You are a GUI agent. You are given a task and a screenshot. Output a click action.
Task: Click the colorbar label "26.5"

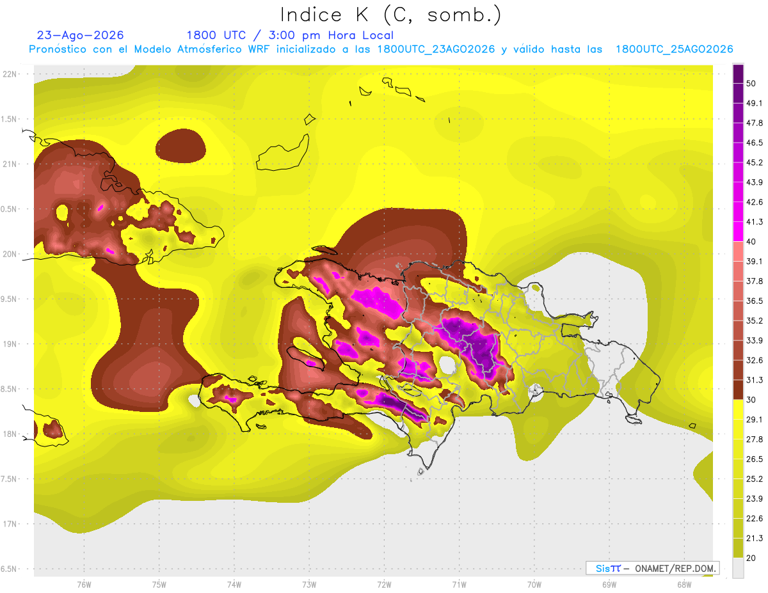point(754,459)
